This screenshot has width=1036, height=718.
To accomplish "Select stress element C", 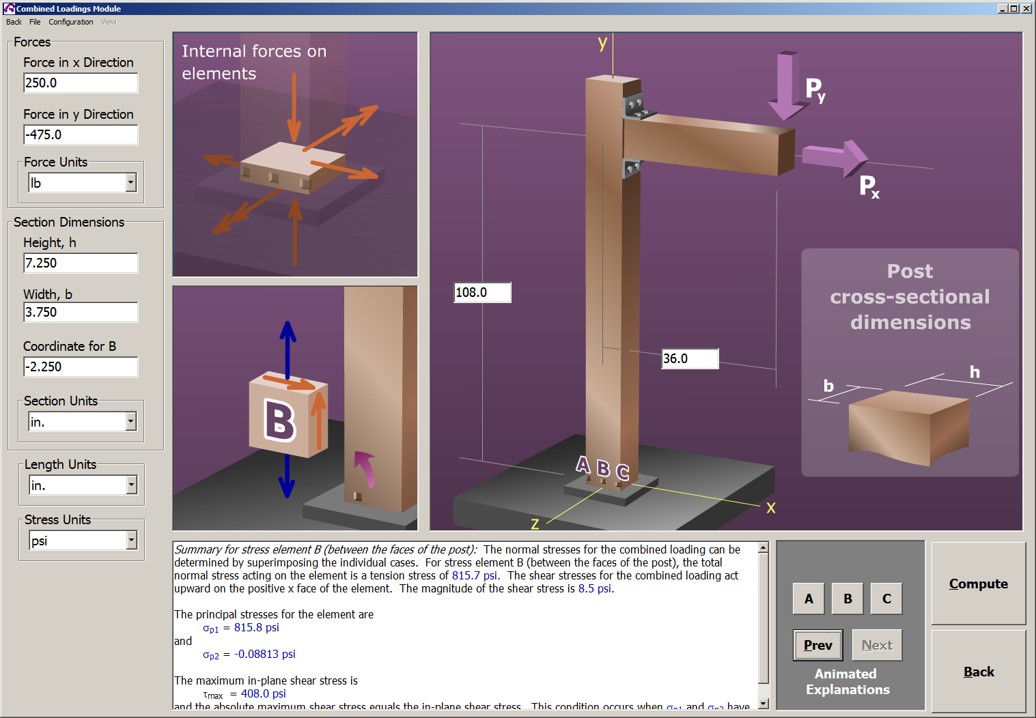I will (x=886, y=599).
